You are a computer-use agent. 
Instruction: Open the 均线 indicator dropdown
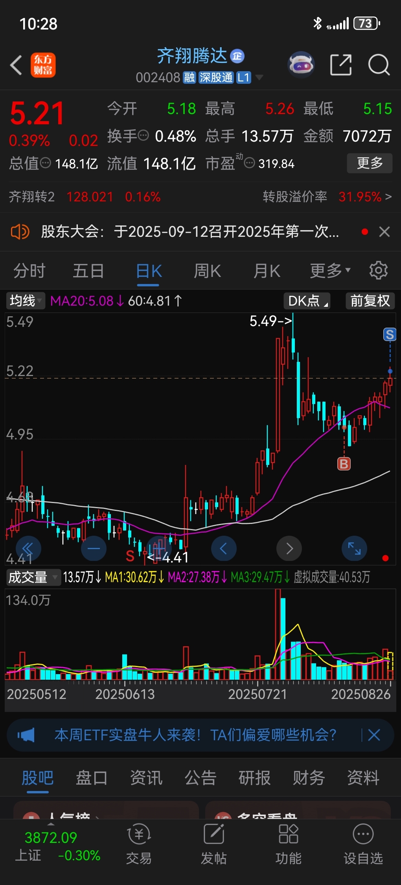pos(26,301)
